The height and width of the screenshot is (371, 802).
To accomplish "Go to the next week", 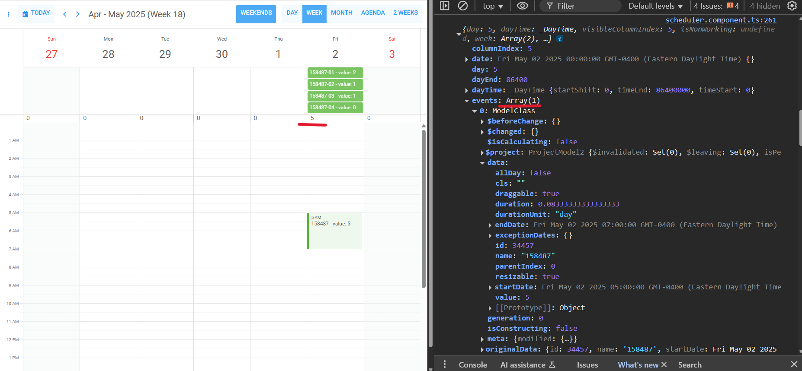I will pos(78,14).
